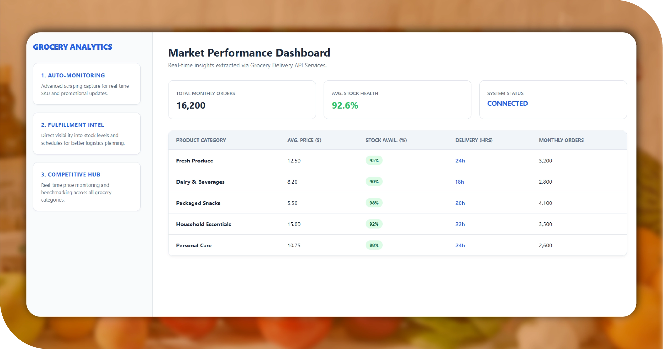This screenshot has width=663, height=349.
Task: Click the Avg. Stock Health card
Action: [397, 100]
